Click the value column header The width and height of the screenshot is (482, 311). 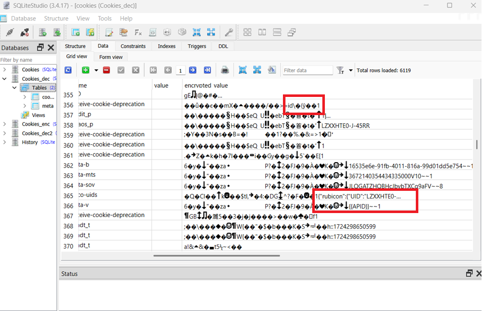pos(161,85)
